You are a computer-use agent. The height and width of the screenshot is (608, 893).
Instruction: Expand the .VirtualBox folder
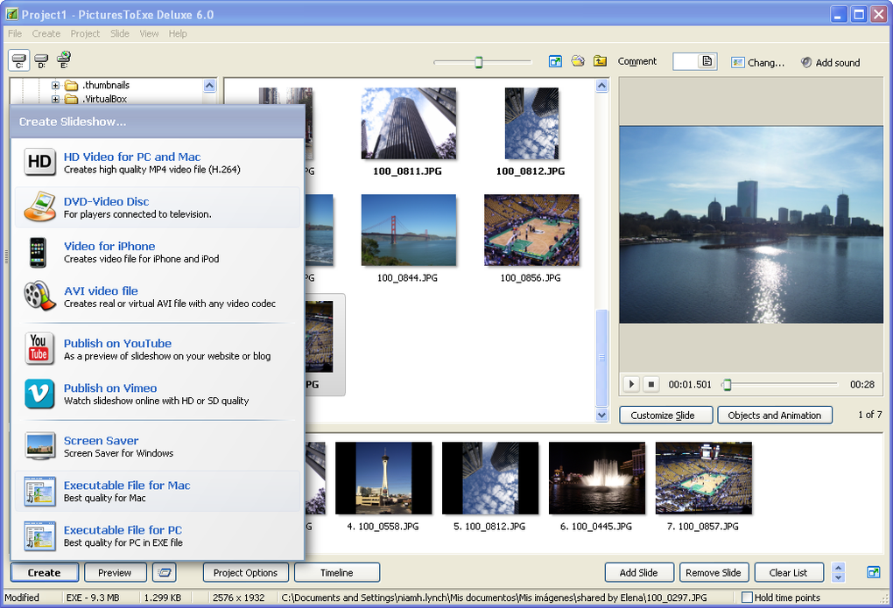[x=55, y=99]
